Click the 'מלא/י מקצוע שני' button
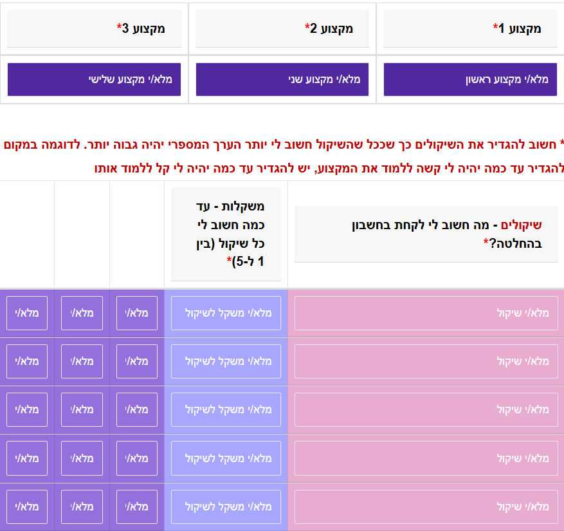564x531 pixels. pyautogui.click(x=282, y=79)
